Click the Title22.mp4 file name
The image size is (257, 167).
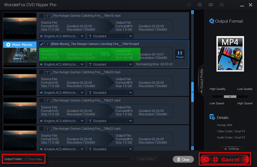pyautogui.click(x=86, y=129)
